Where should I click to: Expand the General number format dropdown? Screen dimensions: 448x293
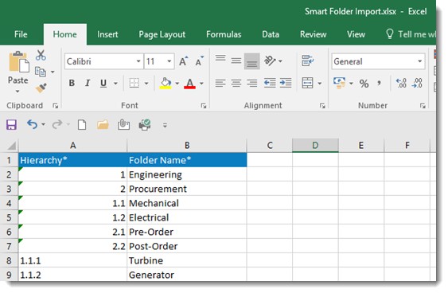tap(419, 61)
